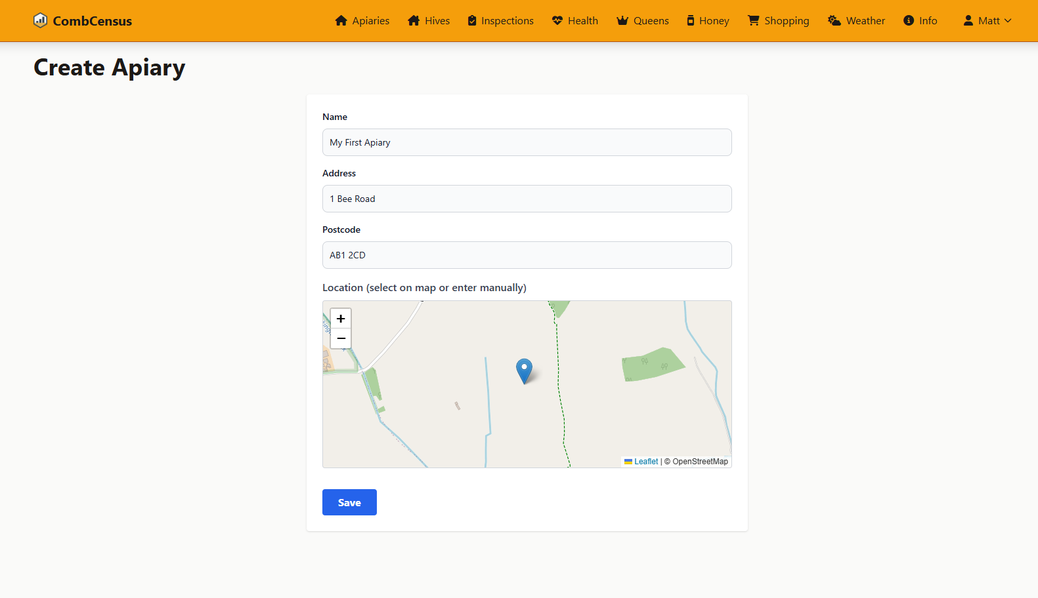The height and width of the screenshot is (598, 1038).
Task: Click the Weather cloud-sun icon
Action: click(x=834, y=20)
